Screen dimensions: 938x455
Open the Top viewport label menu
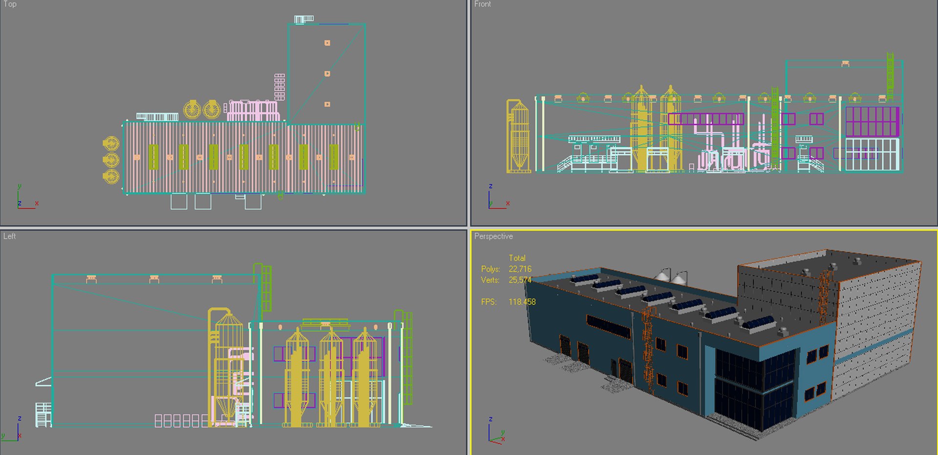10,4
